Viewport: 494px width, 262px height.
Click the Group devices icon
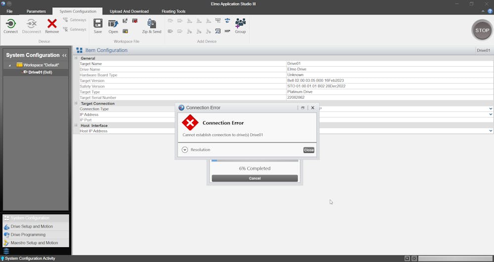click(240, 24)
